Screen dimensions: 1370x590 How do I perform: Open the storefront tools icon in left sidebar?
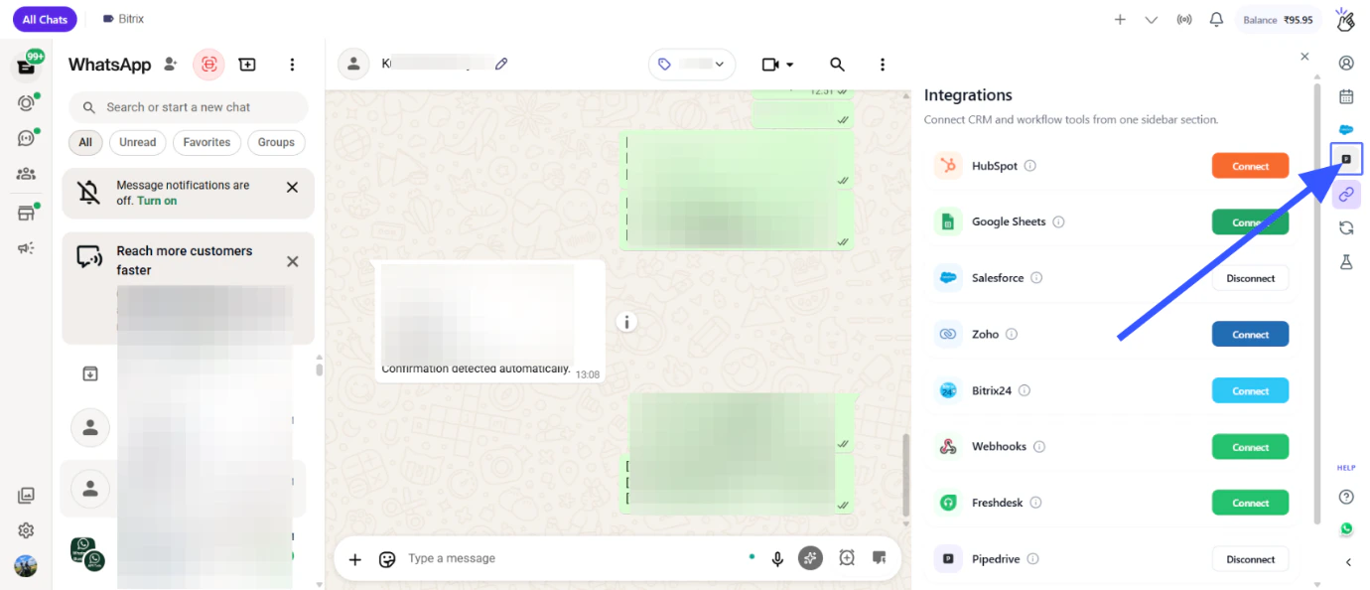pos(26,213)
